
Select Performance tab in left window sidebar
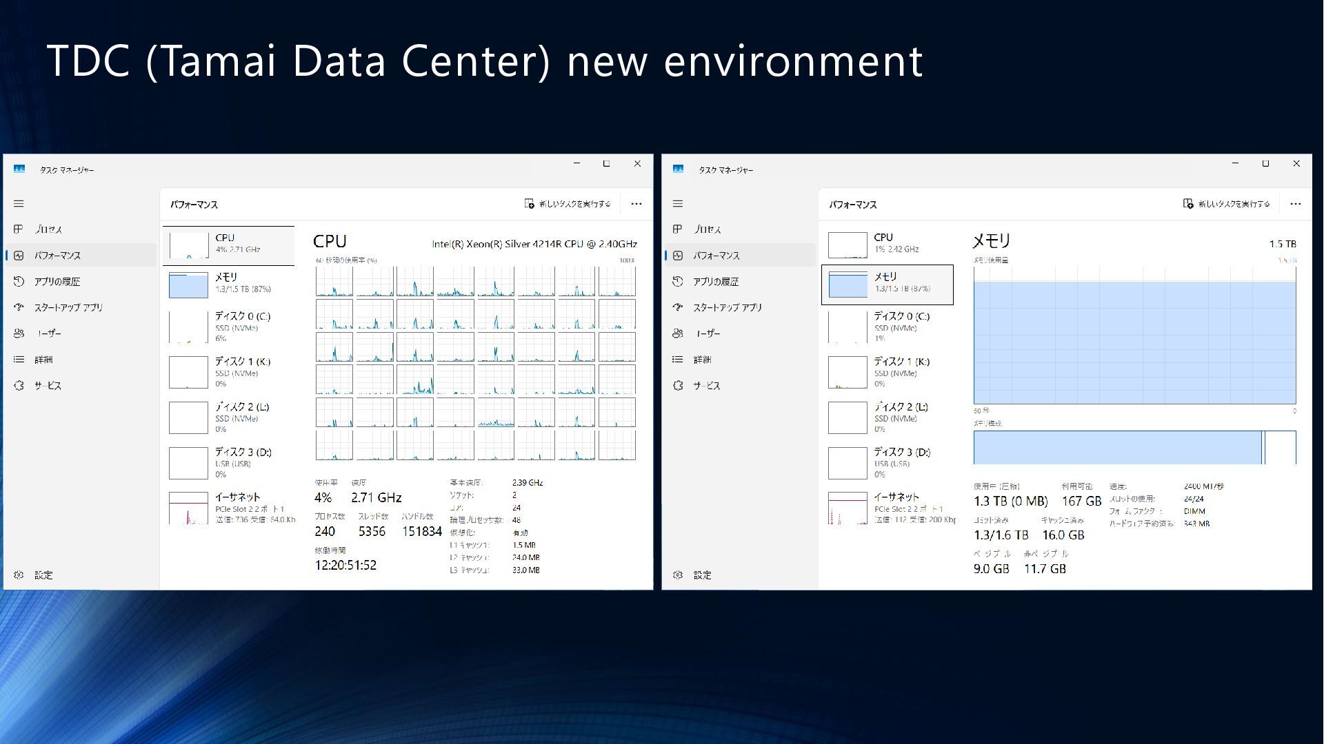click(x=57, y=256)
